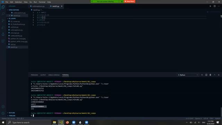Image resolution: width=222 pixels, height=125 pixels.
Task: Collapse the OPEN EDITORS section
Action: coord(14,10)
